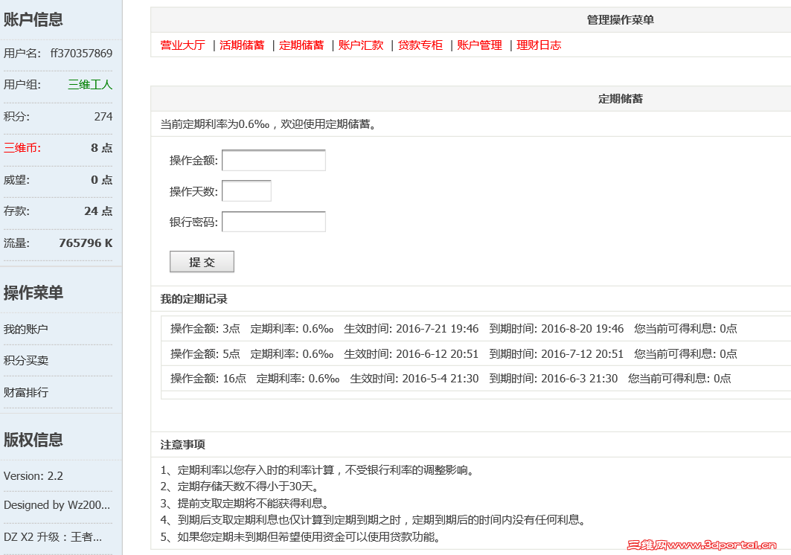Image resolution: width=791 pixels, height=555 pixels.
Task: Click the 版权信息 sidebar heading
Action: pyautogui.click(x=33, y=440)
